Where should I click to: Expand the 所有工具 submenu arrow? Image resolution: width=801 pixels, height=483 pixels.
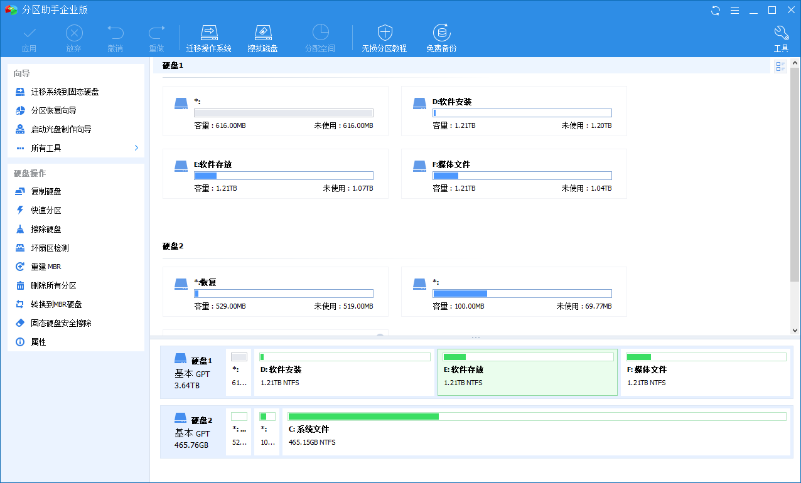coord(136,148)
